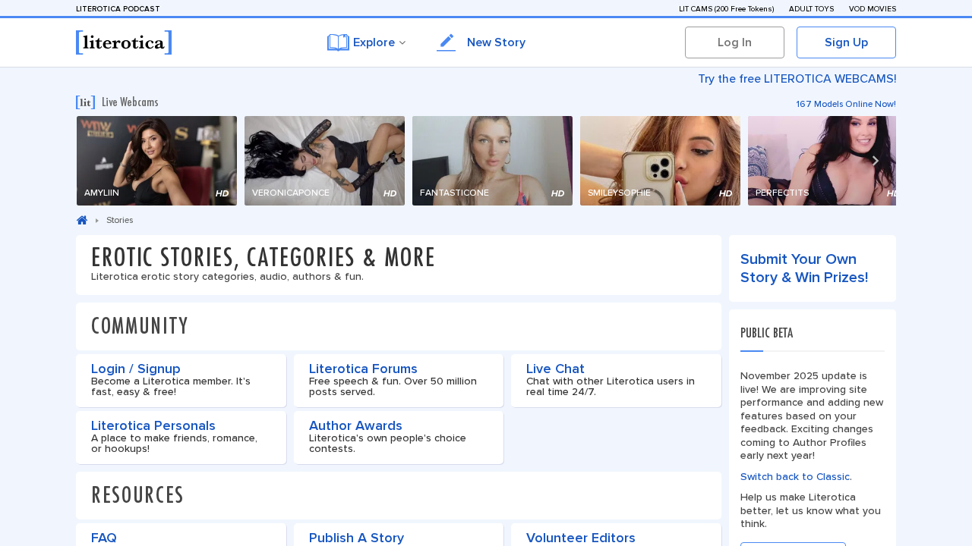The width and height of the screenshot is (972, 546).
Task: Click the lit Live Webcams logo icon
Action: tap(85, 102)
